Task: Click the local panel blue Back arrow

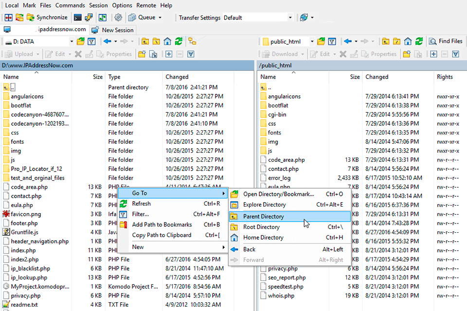Action: pyautogui.click(x=108, y=41)
